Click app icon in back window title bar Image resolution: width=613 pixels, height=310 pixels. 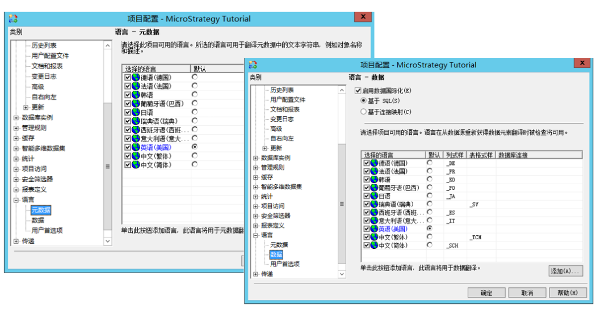point(13,18)
